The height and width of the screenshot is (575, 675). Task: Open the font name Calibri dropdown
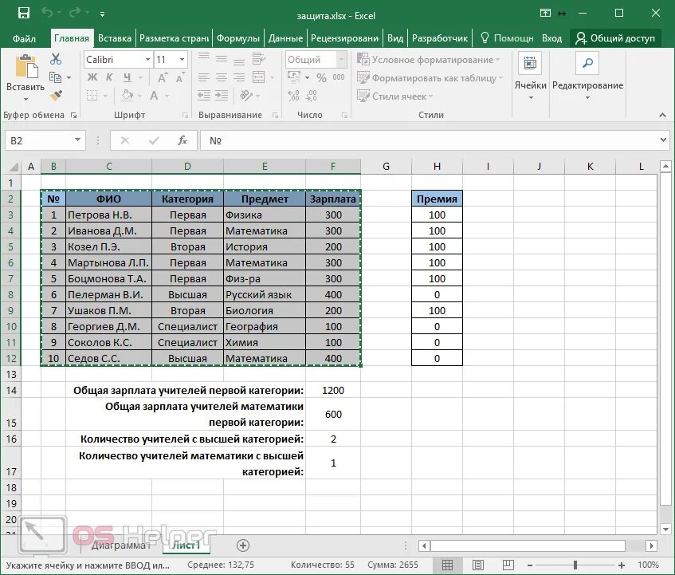tap(147, 60)
